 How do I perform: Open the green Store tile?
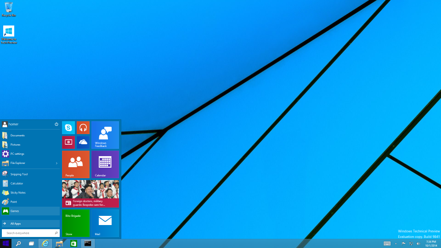76,223
